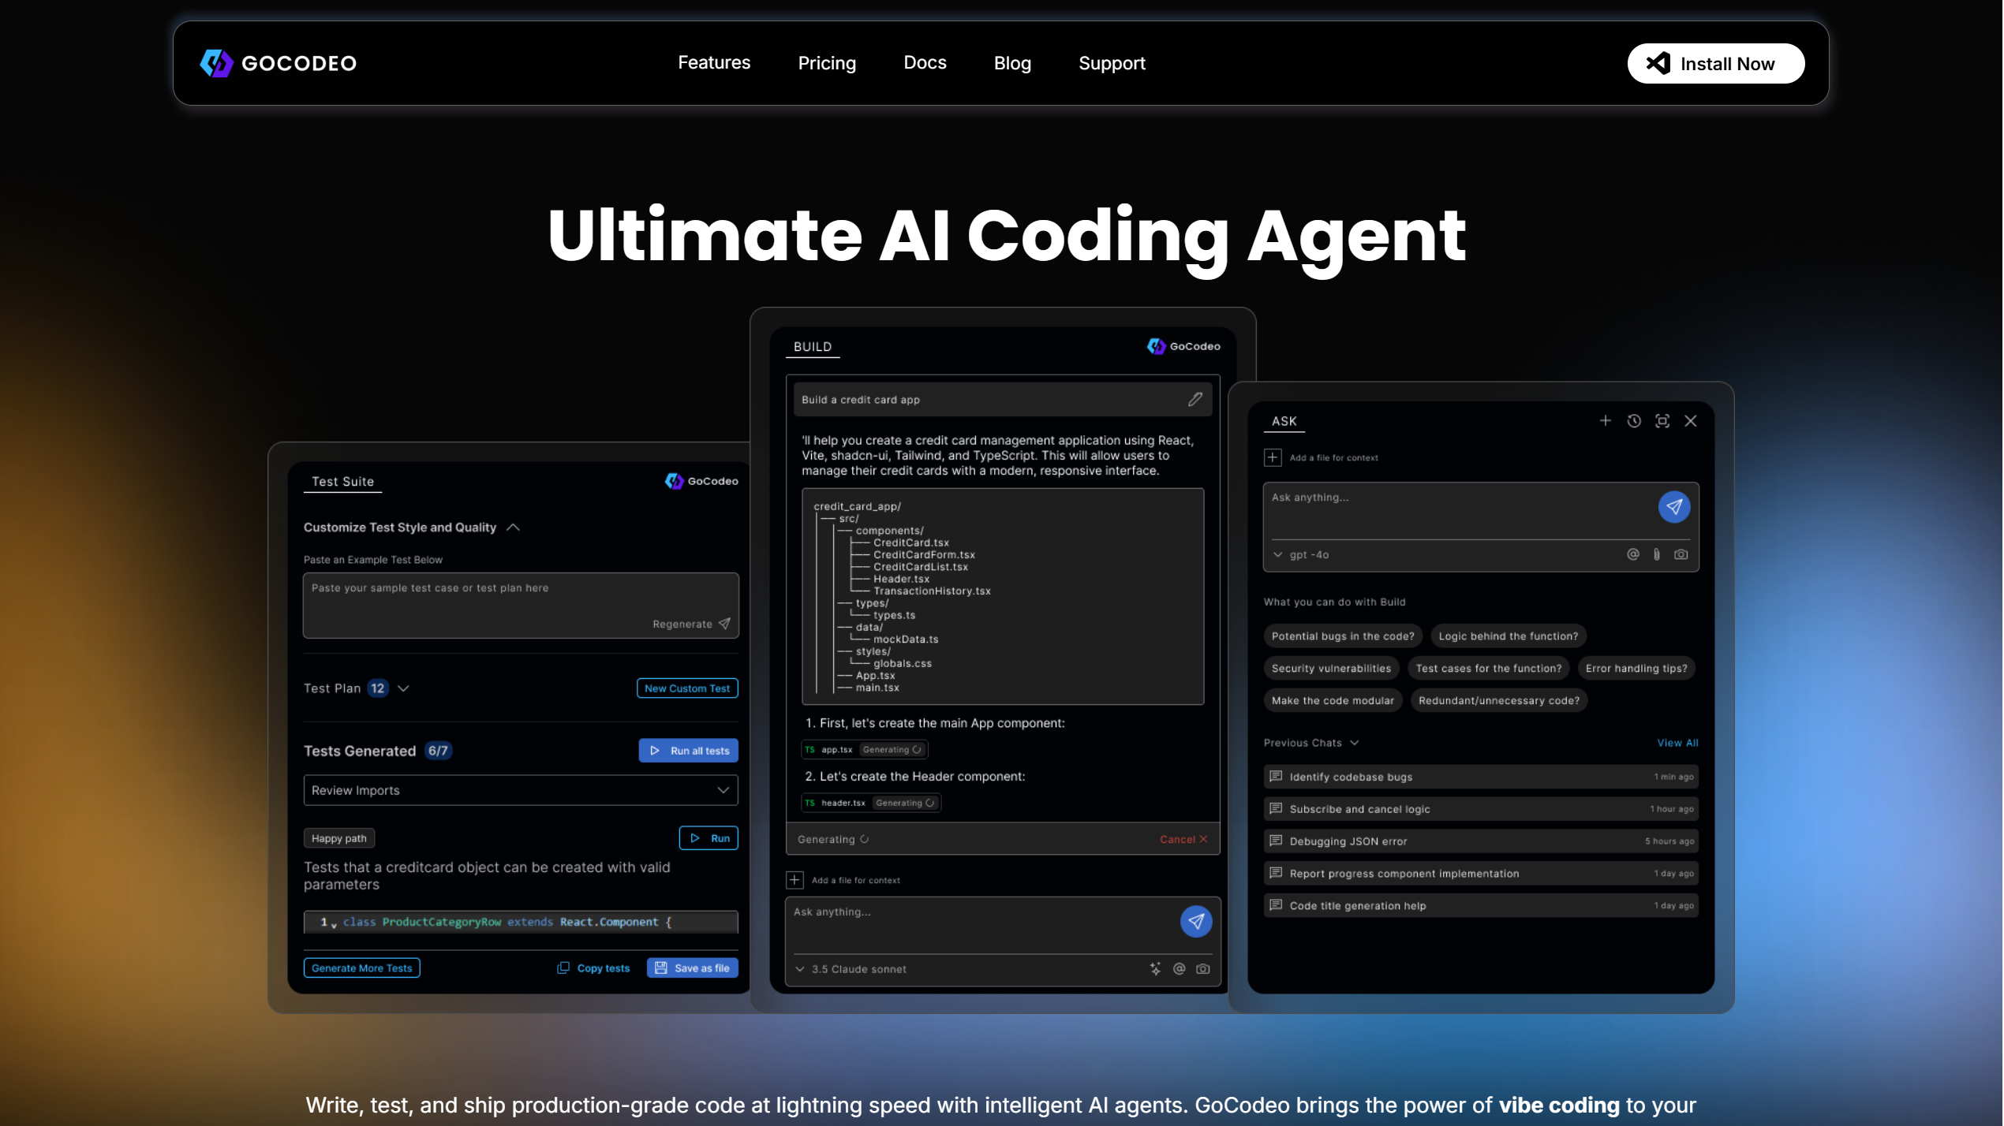This screenshot has width=2004, height=1126.
Task: Select the Test Suite tab
Action: (x=342, y=482)
